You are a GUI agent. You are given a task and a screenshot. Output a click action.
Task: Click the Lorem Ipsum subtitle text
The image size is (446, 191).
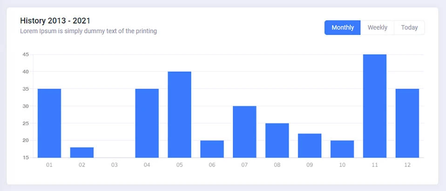(88, 32)
